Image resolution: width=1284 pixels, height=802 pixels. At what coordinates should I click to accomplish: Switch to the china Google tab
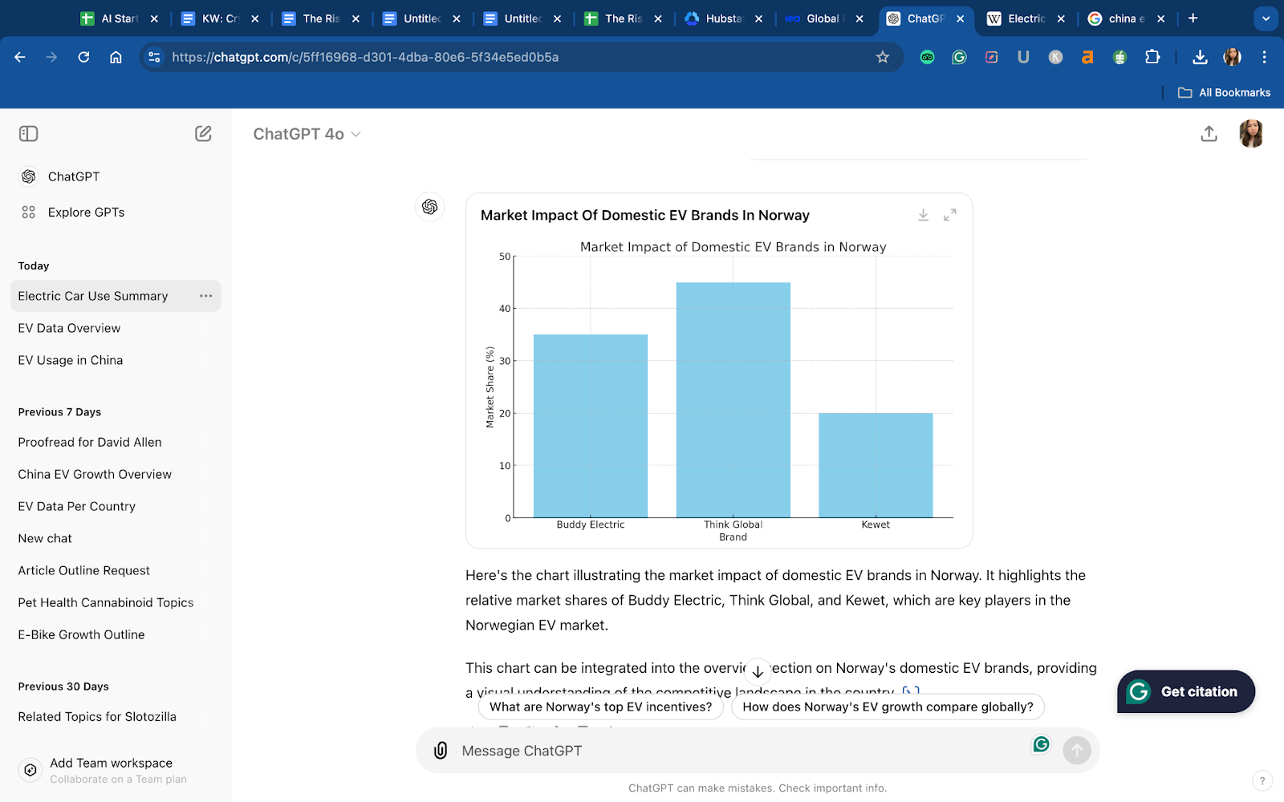coord(1126,18)
